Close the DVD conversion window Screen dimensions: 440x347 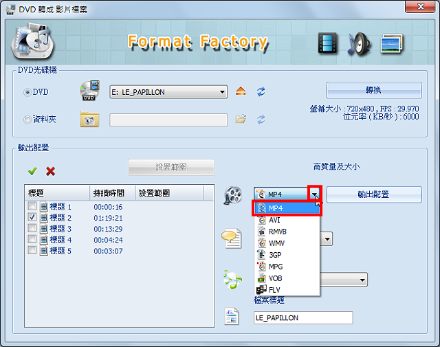420,6
